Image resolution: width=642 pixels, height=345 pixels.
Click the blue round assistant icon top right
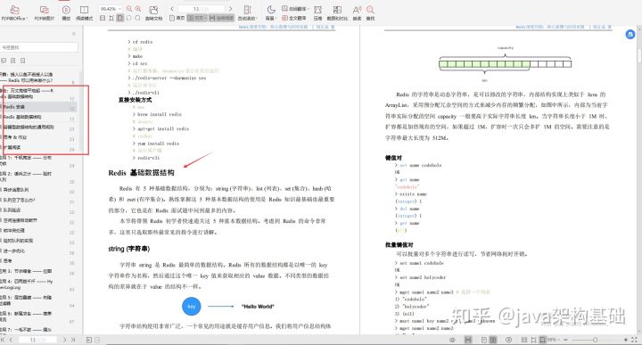[630, 35]
